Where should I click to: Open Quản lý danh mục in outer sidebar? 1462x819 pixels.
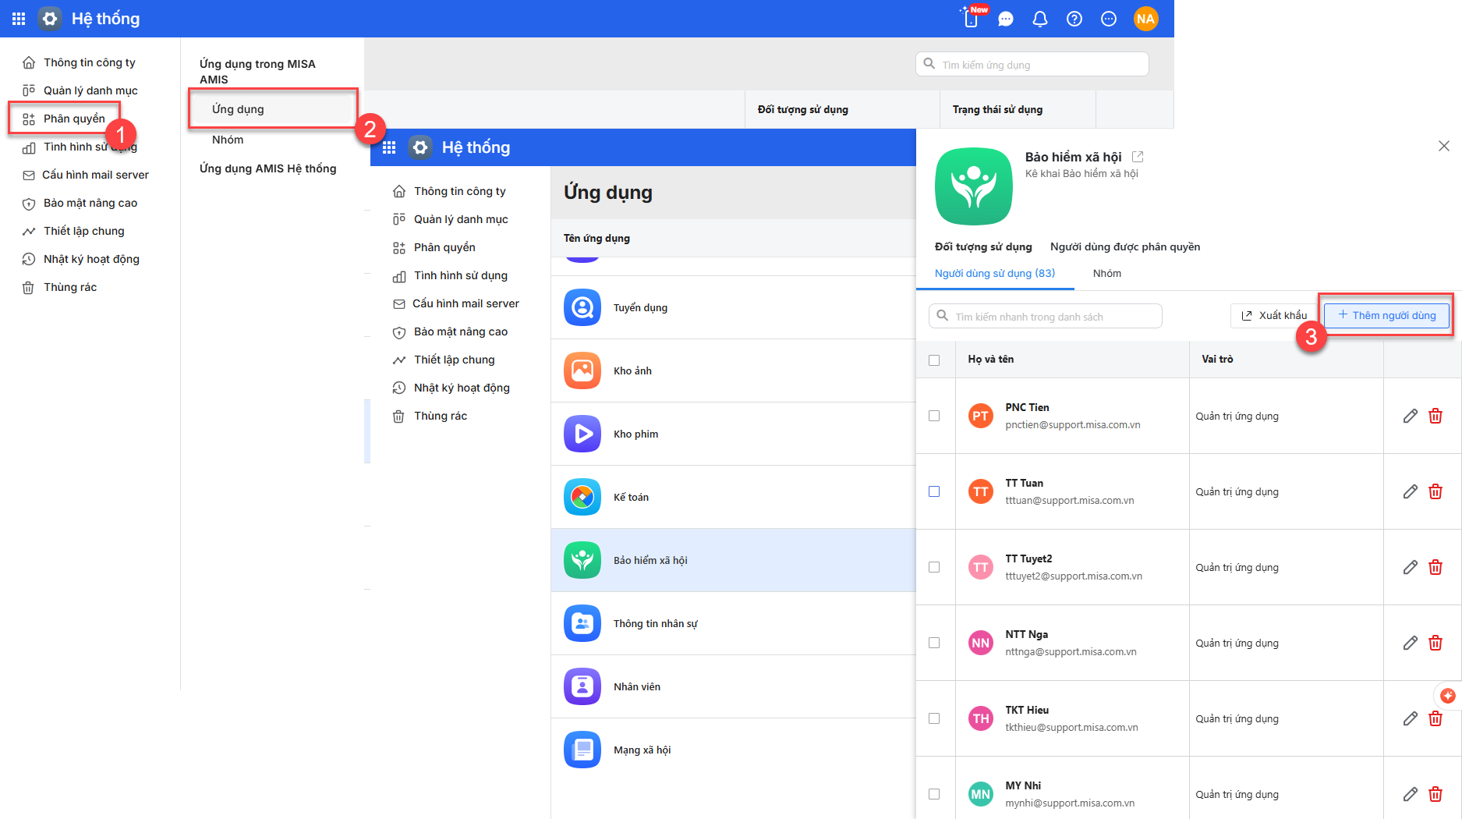pyautogui.click(x=90, y=90)
